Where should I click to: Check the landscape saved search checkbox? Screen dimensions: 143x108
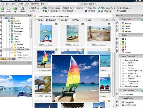pyautogui.click(x=117, y=94)
